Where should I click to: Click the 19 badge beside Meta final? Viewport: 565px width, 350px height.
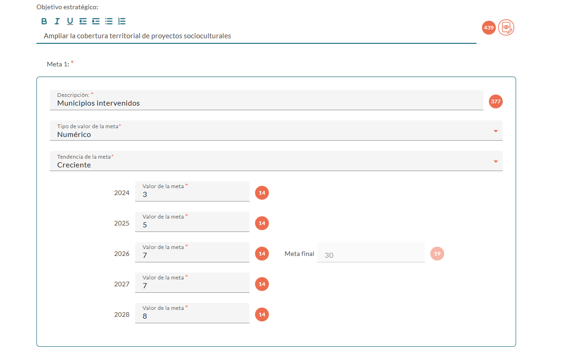(x=437, y=254)
